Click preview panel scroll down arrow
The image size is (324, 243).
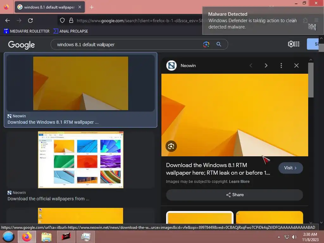click(x=311, y=222)
